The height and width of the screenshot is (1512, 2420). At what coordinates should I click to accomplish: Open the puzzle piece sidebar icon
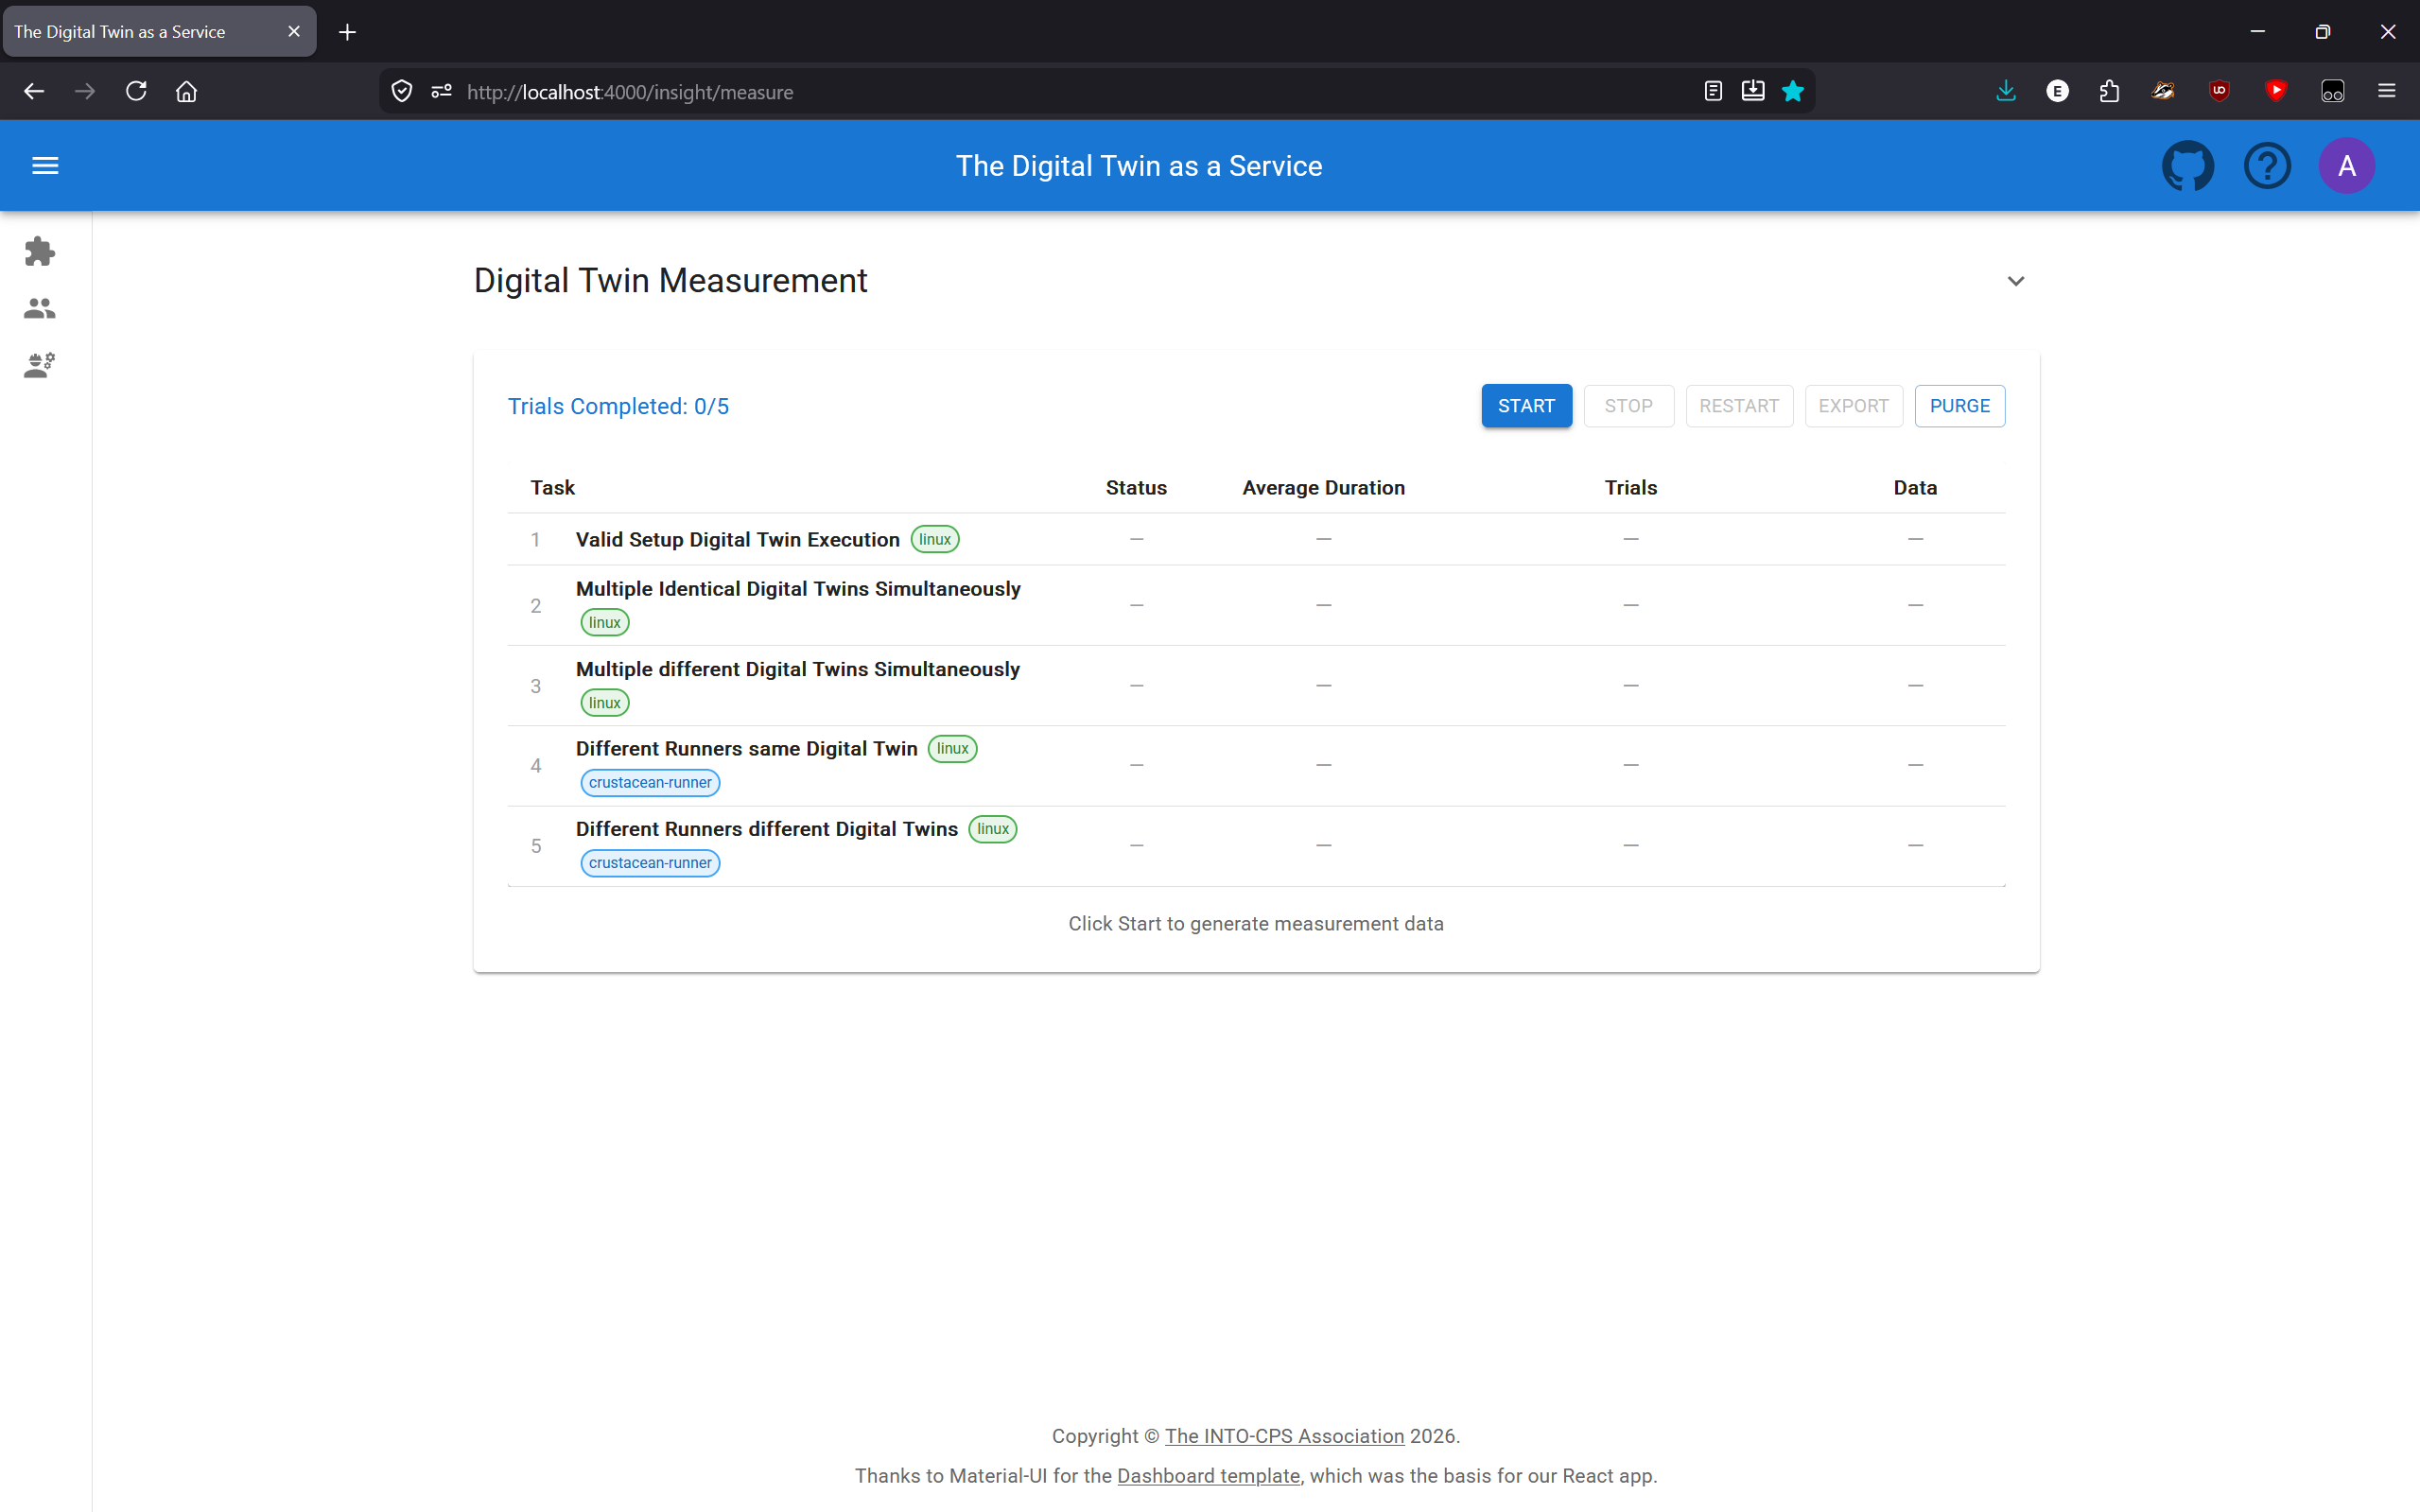40,251
